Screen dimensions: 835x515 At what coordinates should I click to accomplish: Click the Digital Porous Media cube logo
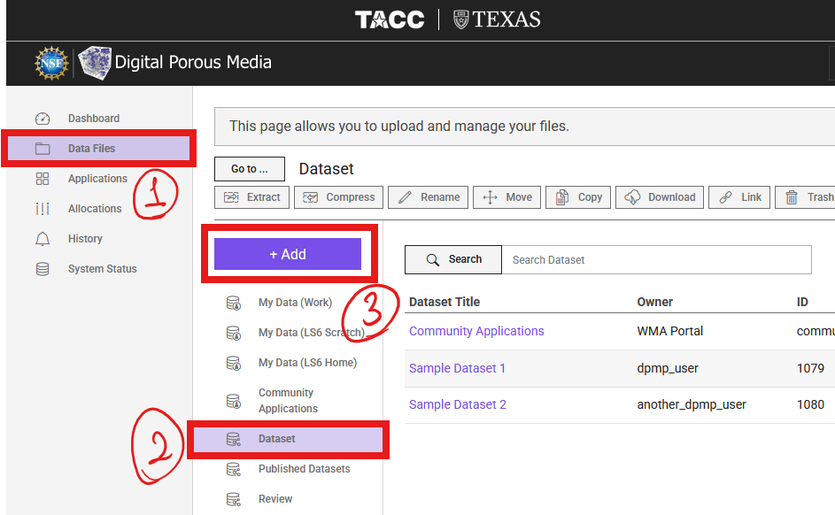pos(95,63)
